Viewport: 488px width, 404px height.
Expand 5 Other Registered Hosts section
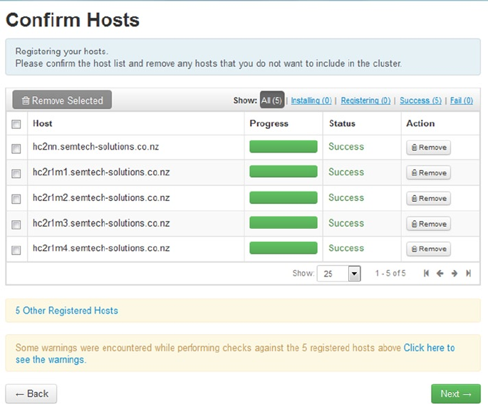coord(67,311)
